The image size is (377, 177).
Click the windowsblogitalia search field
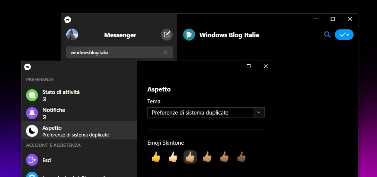tap(119, 52)
